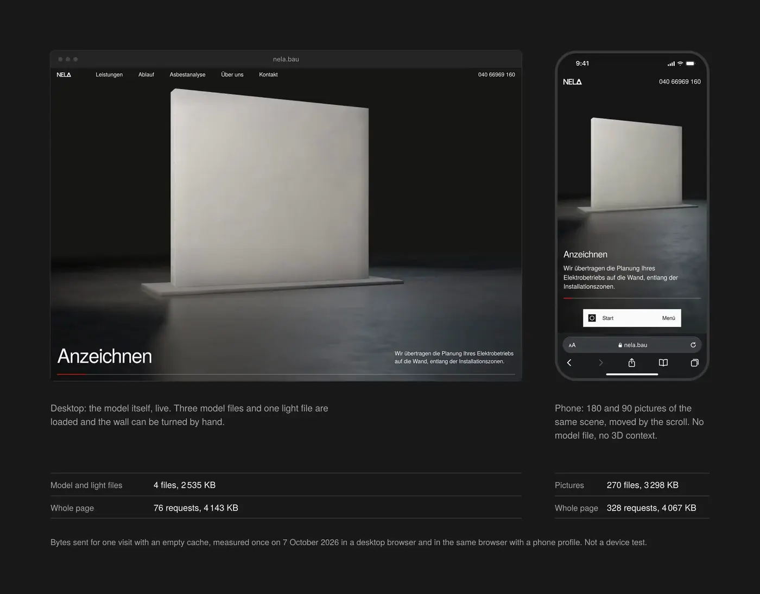Tap the bookmarks book icon on the phone

663,363
